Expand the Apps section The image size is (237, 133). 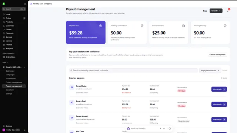tap(5, 62)
